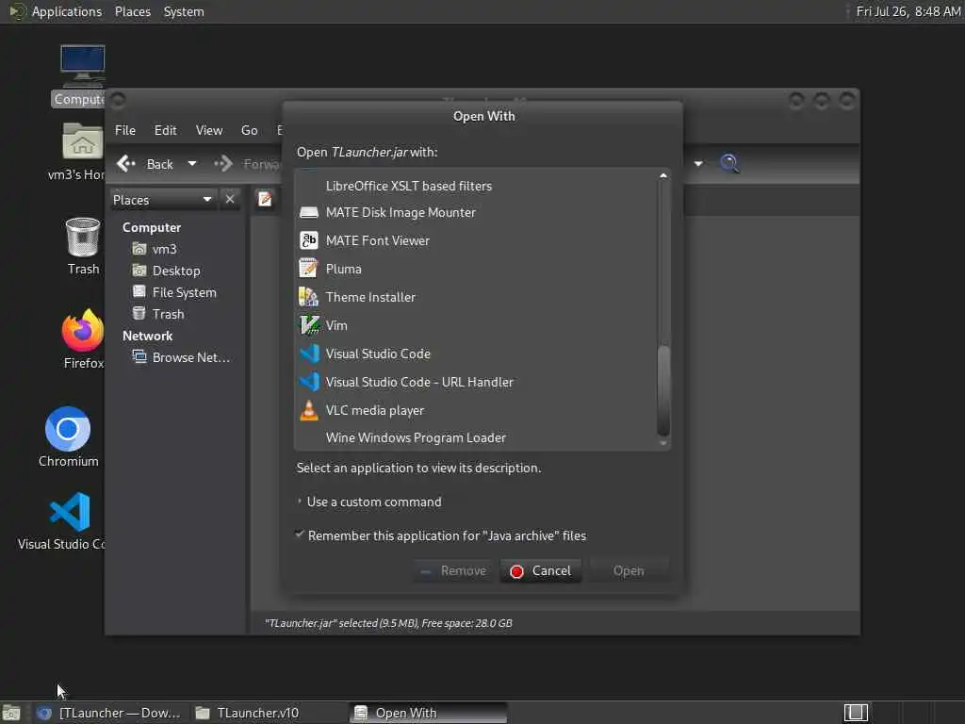Select vm3 home icon in Places sidebar
Screen dimensions: 965x724
click(139, 249)
